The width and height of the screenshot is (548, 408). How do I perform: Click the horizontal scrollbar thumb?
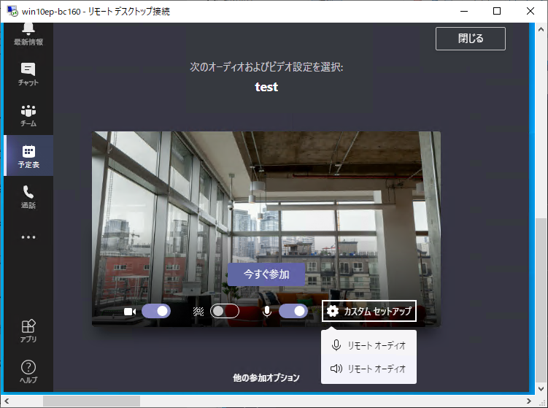(x=91, y=401)
